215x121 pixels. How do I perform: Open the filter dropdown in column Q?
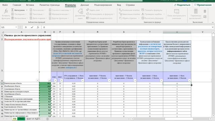(x=83, y=80)
